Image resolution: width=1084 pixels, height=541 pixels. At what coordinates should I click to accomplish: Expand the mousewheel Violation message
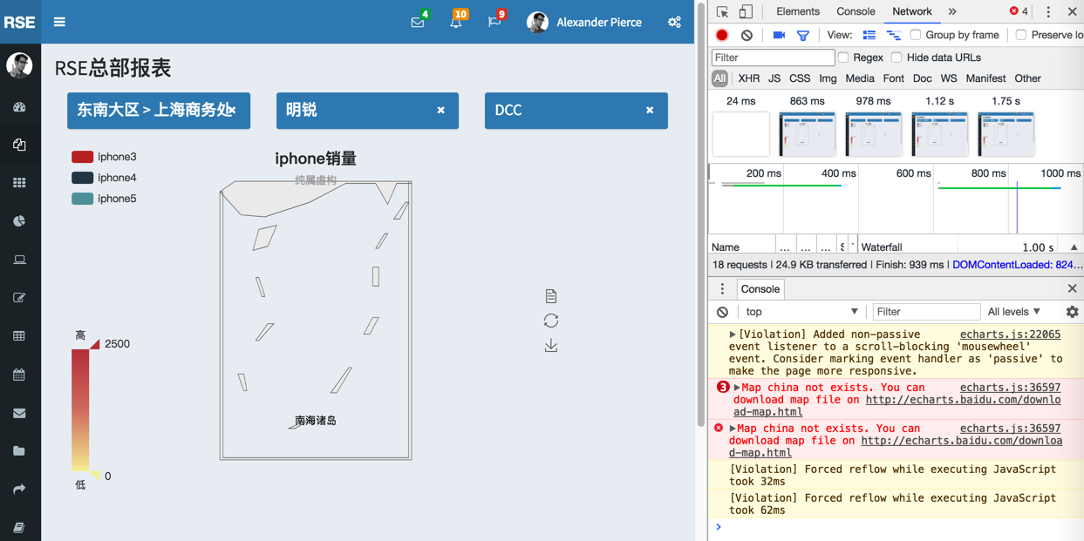tap(733, 335)
